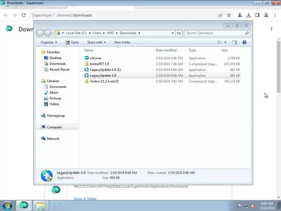281x211 pixels.
Task: Click the chrome application file icon
Action: [x=87, y=58]
